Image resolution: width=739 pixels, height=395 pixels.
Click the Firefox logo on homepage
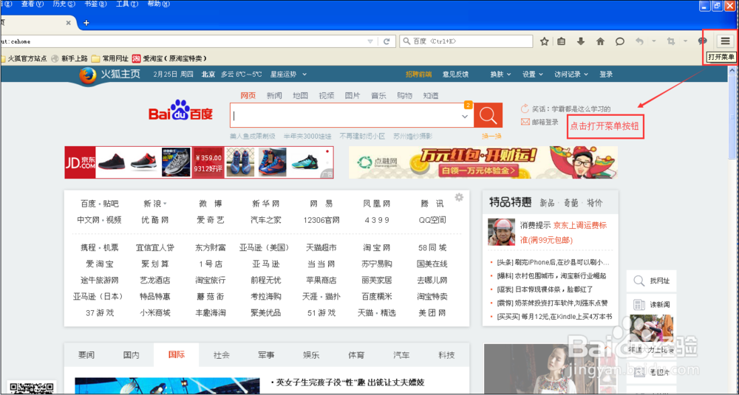[88, 75]
